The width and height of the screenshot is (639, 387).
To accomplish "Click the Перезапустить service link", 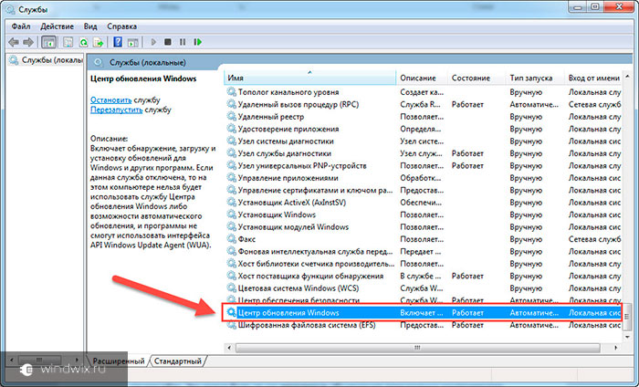I will pos(117,110).
